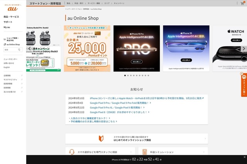Click the arrow after Google Pixel 8 (256GB) news
The height and width of the screenshot is (164, 247).
click(149, 112)
